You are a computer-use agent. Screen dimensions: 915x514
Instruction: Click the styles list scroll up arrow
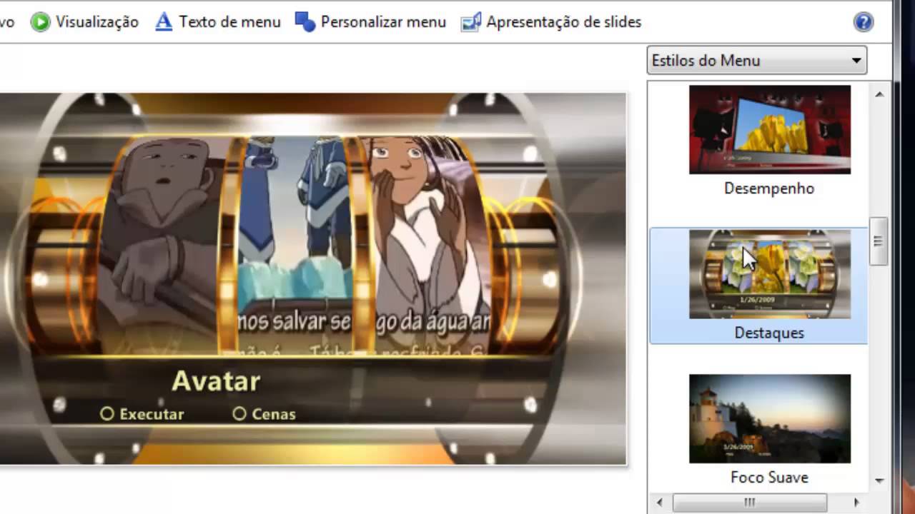pos(879,94)
